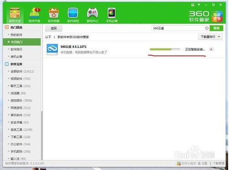
Task: Cancel the 360云盘 installation with the X
Action: 211,49
